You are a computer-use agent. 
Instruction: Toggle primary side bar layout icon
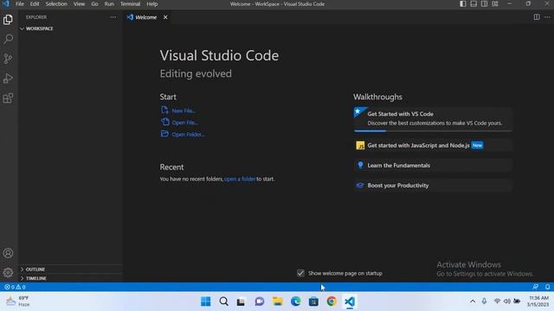[x=463, y=3]
